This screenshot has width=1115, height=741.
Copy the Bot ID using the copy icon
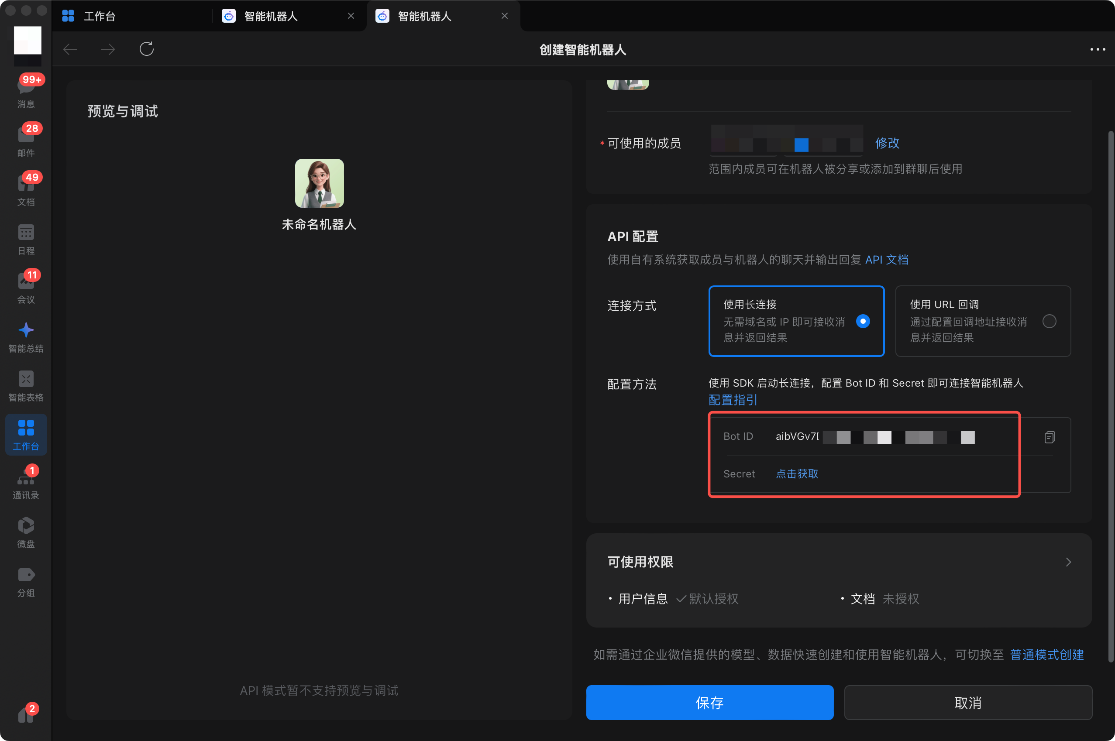1050,437
